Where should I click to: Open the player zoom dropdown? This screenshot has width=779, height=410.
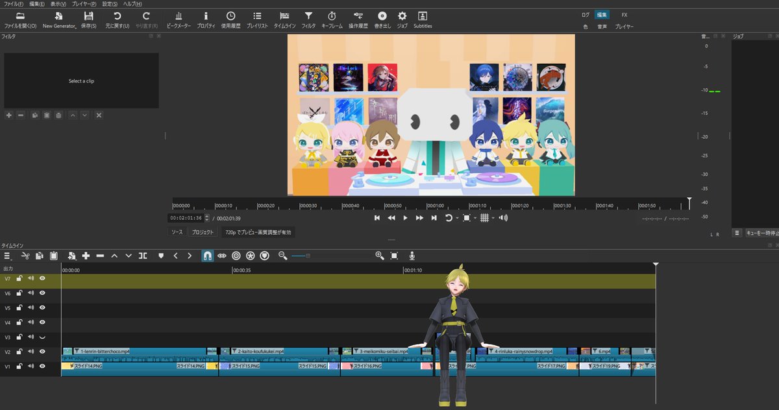pos(475,218)
